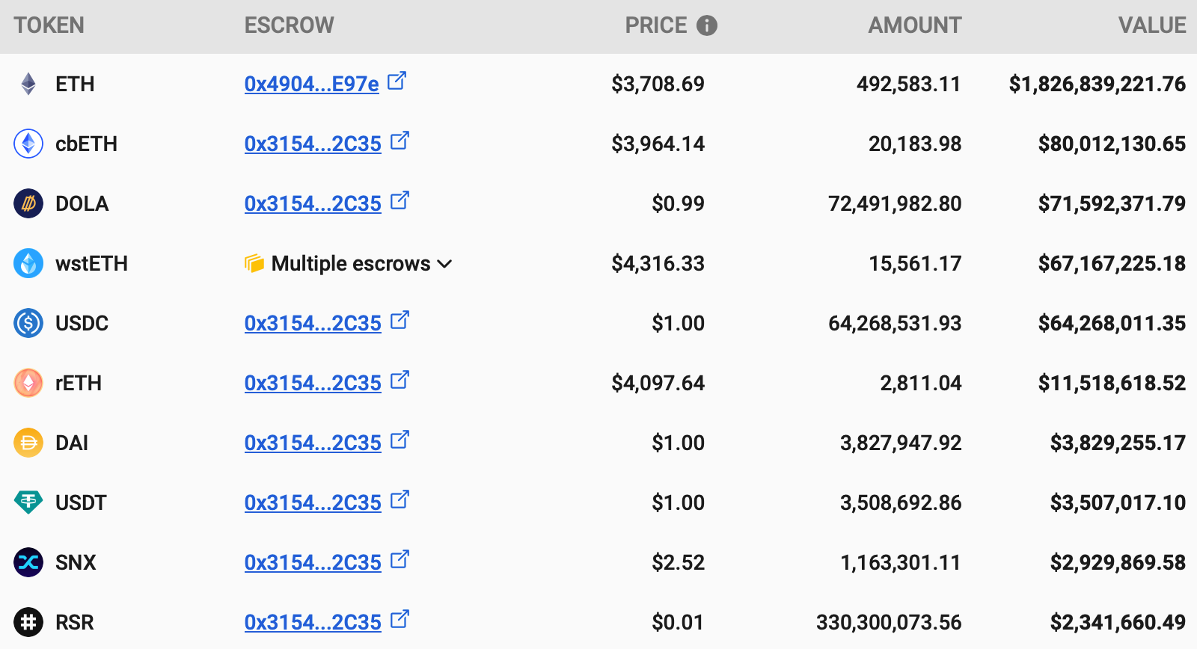Open SNX escrow address link
Screen dimensions: 1197x649
click(313, 562)
